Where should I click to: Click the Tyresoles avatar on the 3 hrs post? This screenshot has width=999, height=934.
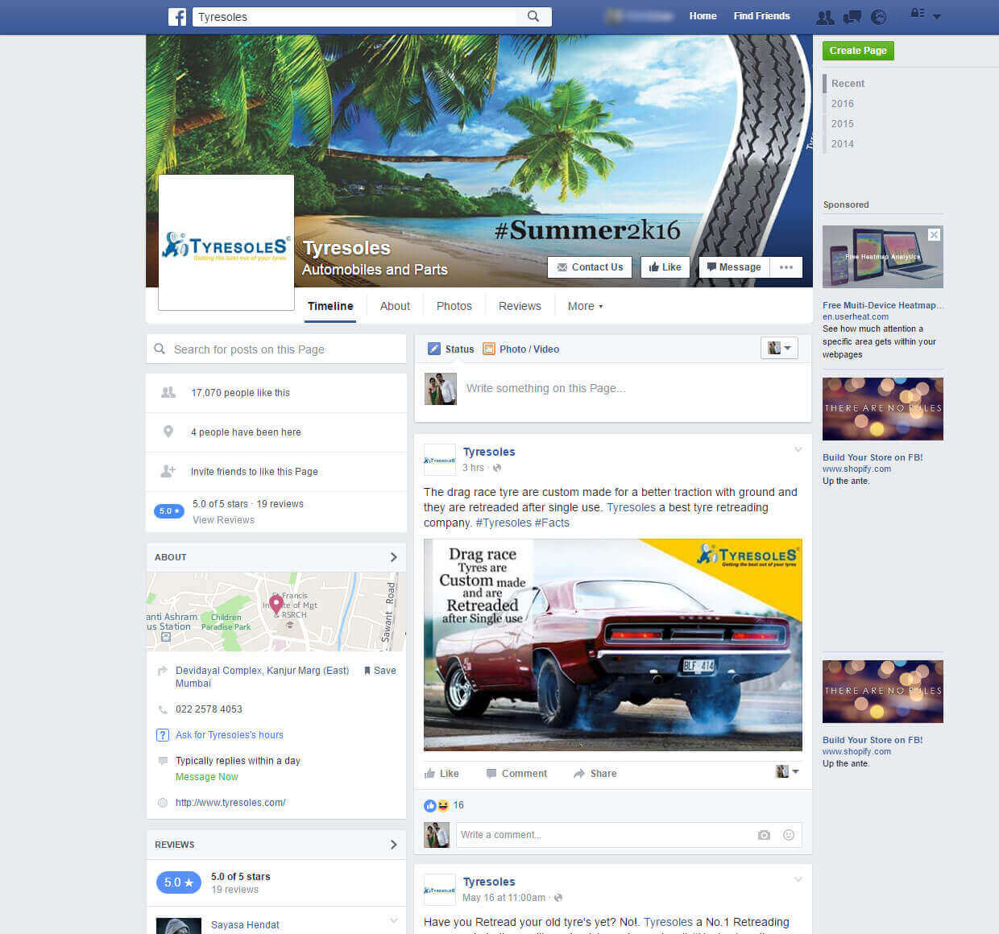(x=440, y=460)
